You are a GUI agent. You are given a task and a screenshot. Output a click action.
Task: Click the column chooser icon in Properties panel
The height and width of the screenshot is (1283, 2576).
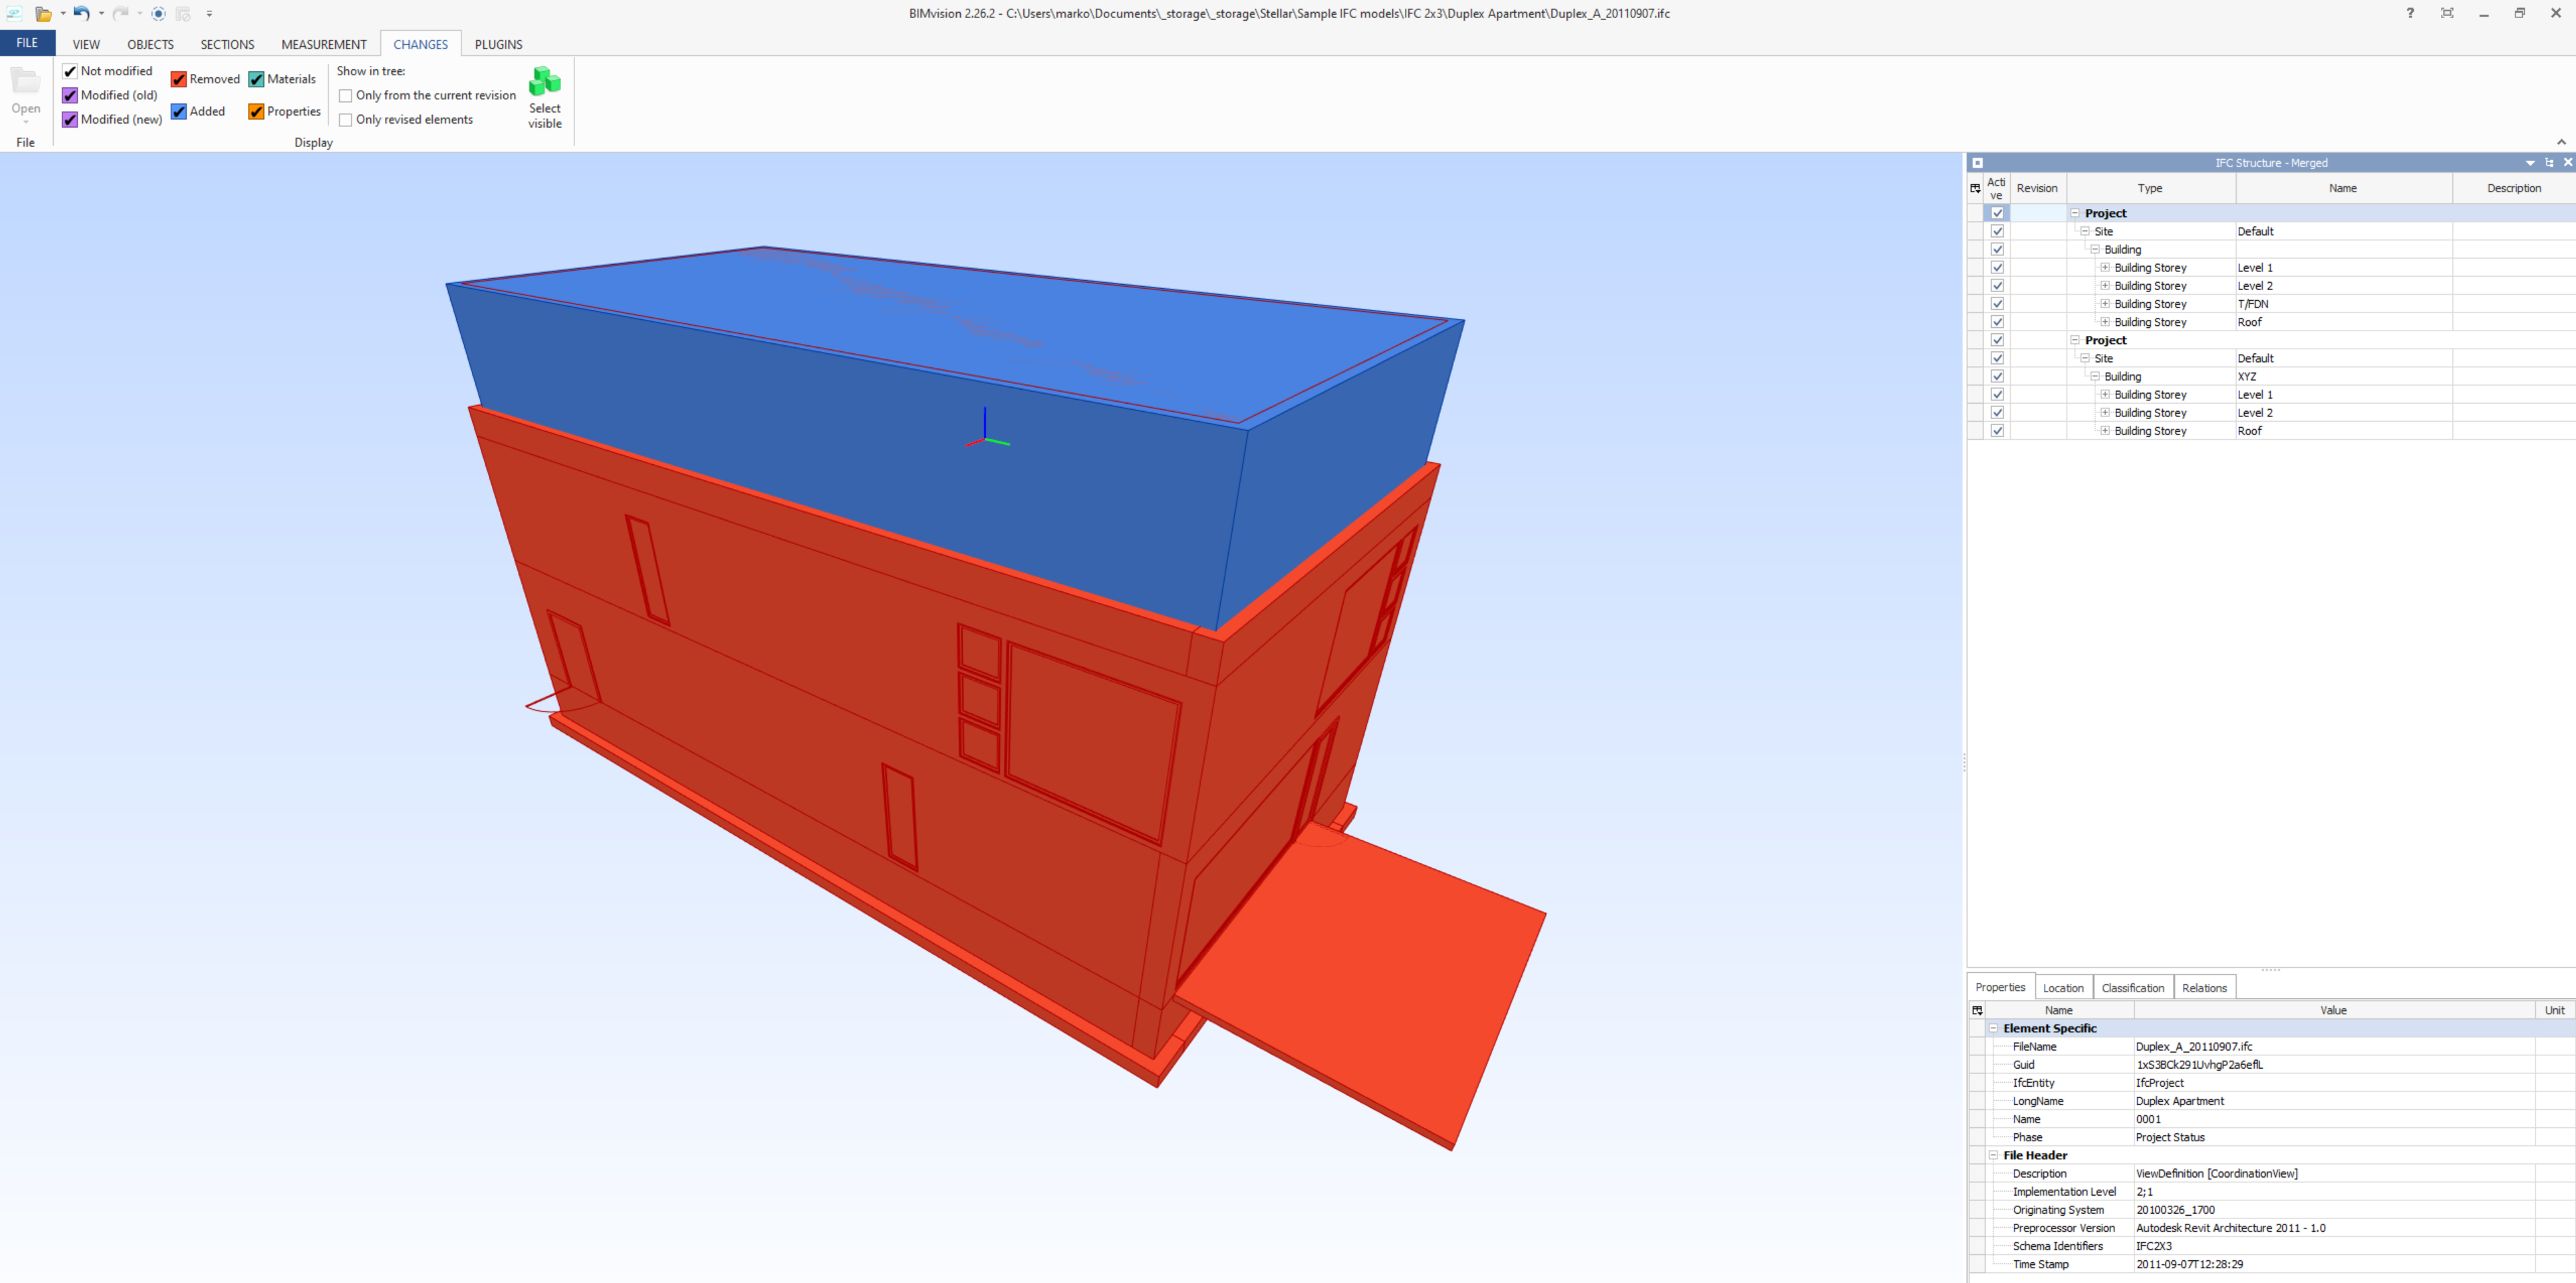pyautogui.click(x=1977, y=1010)
